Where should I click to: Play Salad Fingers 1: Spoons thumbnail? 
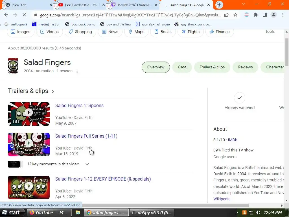(x=29, y=114)
